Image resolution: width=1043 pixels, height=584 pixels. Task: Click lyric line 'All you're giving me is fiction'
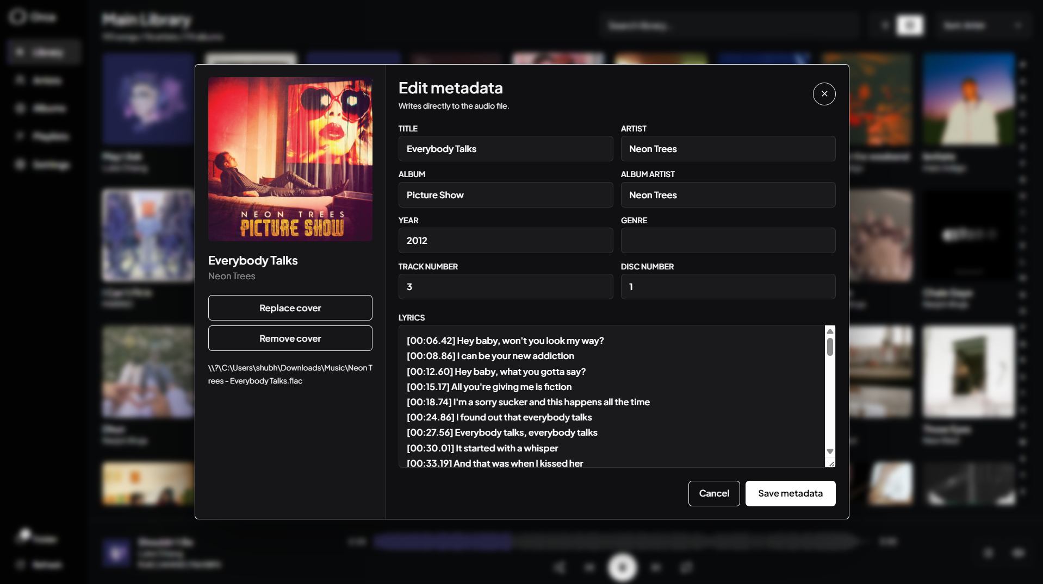[x=511, y=387]
